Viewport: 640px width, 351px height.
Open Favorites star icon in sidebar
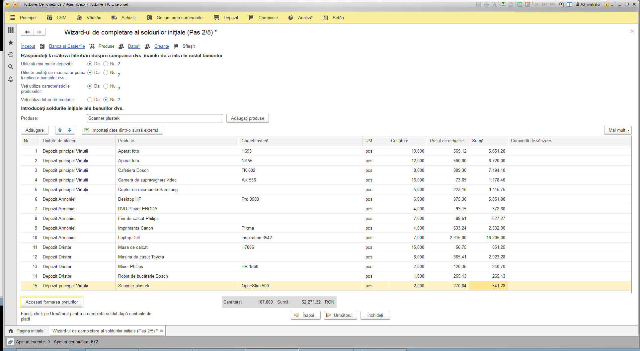(x=11, y=42)
